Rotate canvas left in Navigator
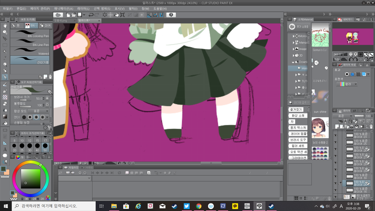 point(351,59)
